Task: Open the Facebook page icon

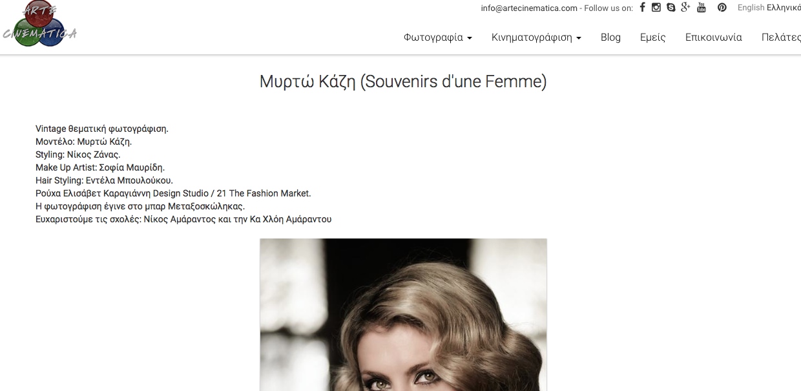Action: tap(642, 7)
